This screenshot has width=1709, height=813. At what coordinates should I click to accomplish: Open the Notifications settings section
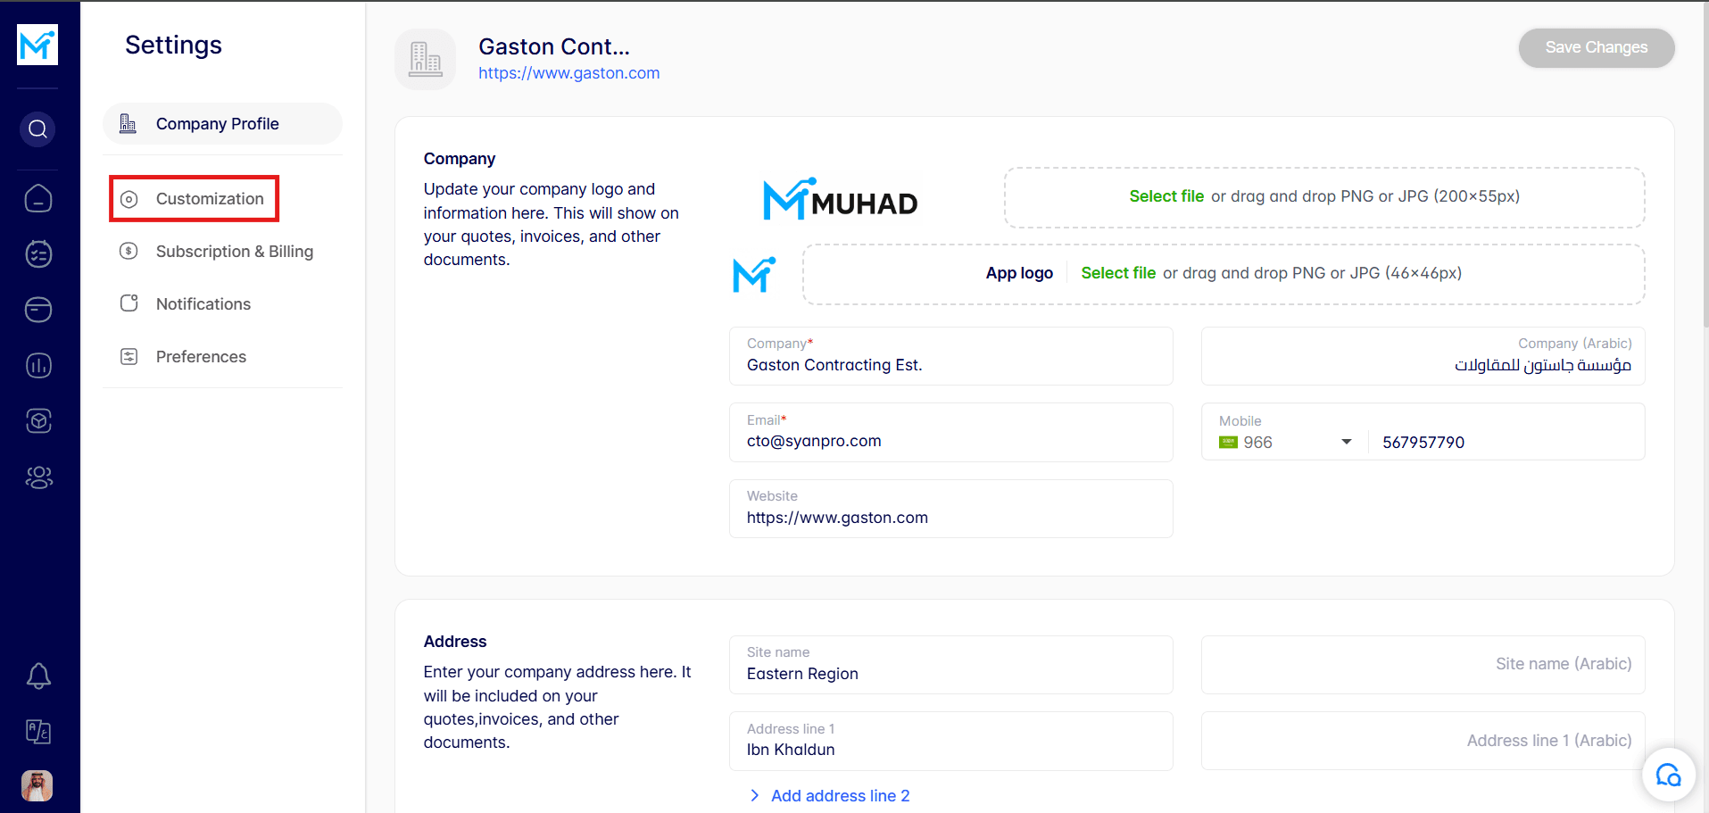point(203,304)
